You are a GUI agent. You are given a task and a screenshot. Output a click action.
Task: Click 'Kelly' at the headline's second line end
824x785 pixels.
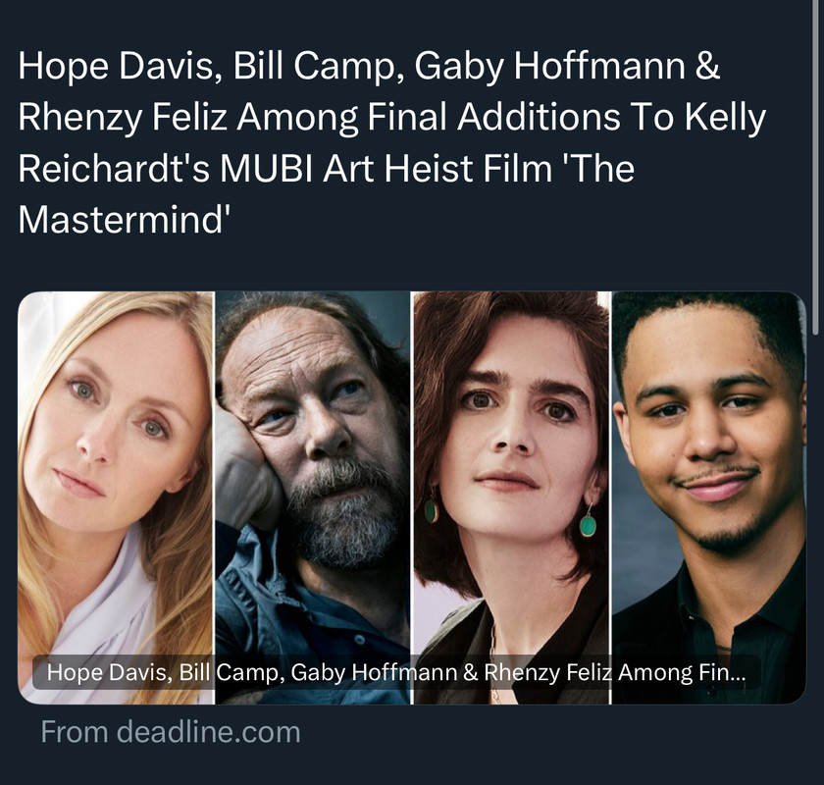[725, 117]
